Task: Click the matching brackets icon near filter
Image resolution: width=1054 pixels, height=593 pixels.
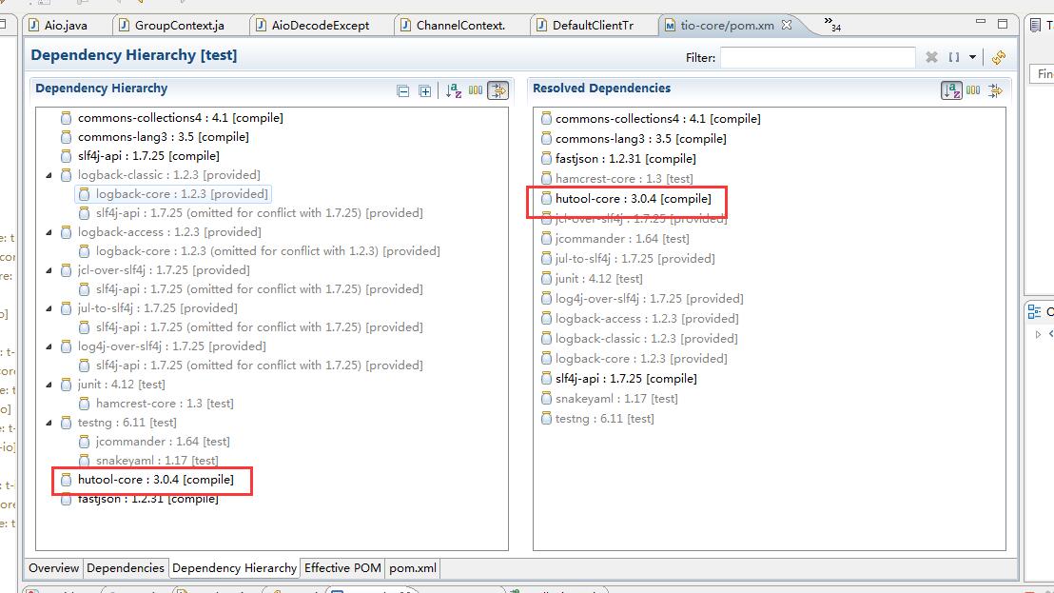Action: point(954,58)
